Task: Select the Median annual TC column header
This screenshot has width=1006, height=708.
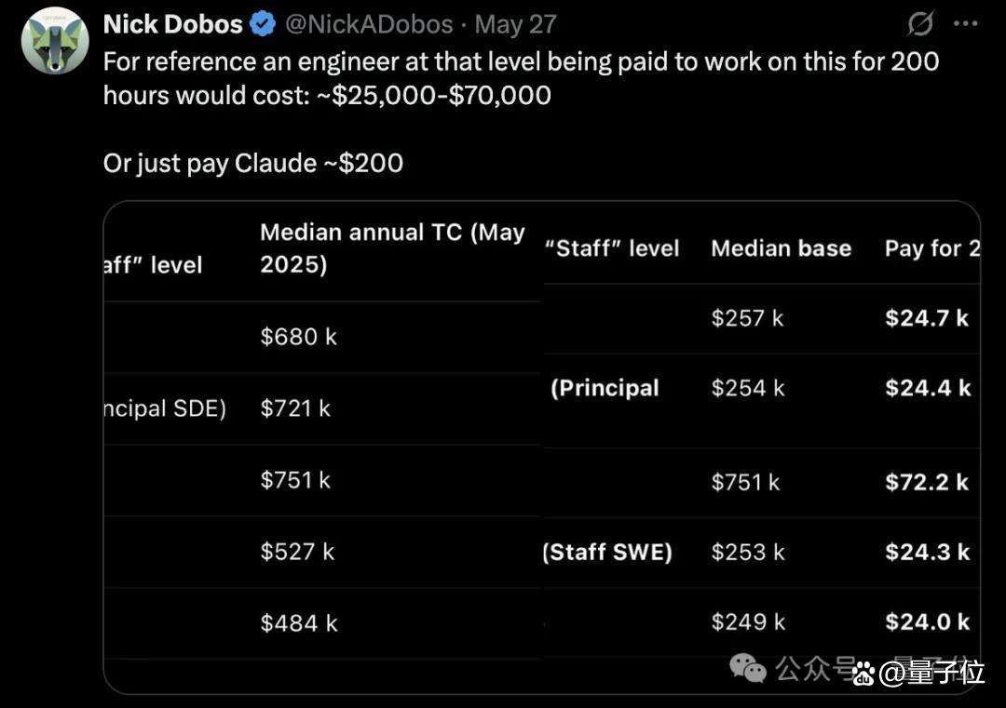Action: point(392,248)
